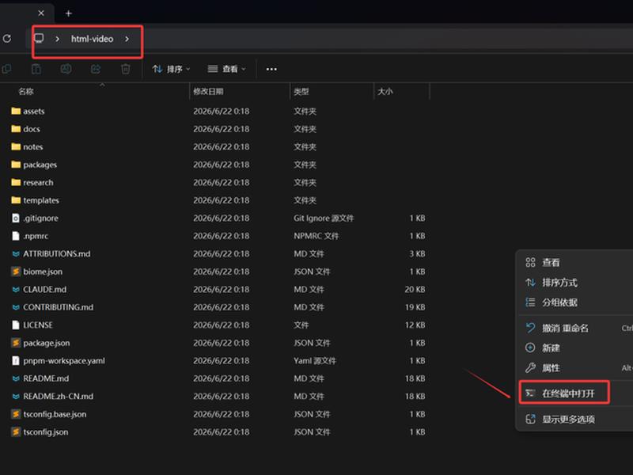Image resolution: width=633 pixels, height=475 pixels.
Task: Choose 显示更多选项 in the context menu
Action: tap(568, 420)
